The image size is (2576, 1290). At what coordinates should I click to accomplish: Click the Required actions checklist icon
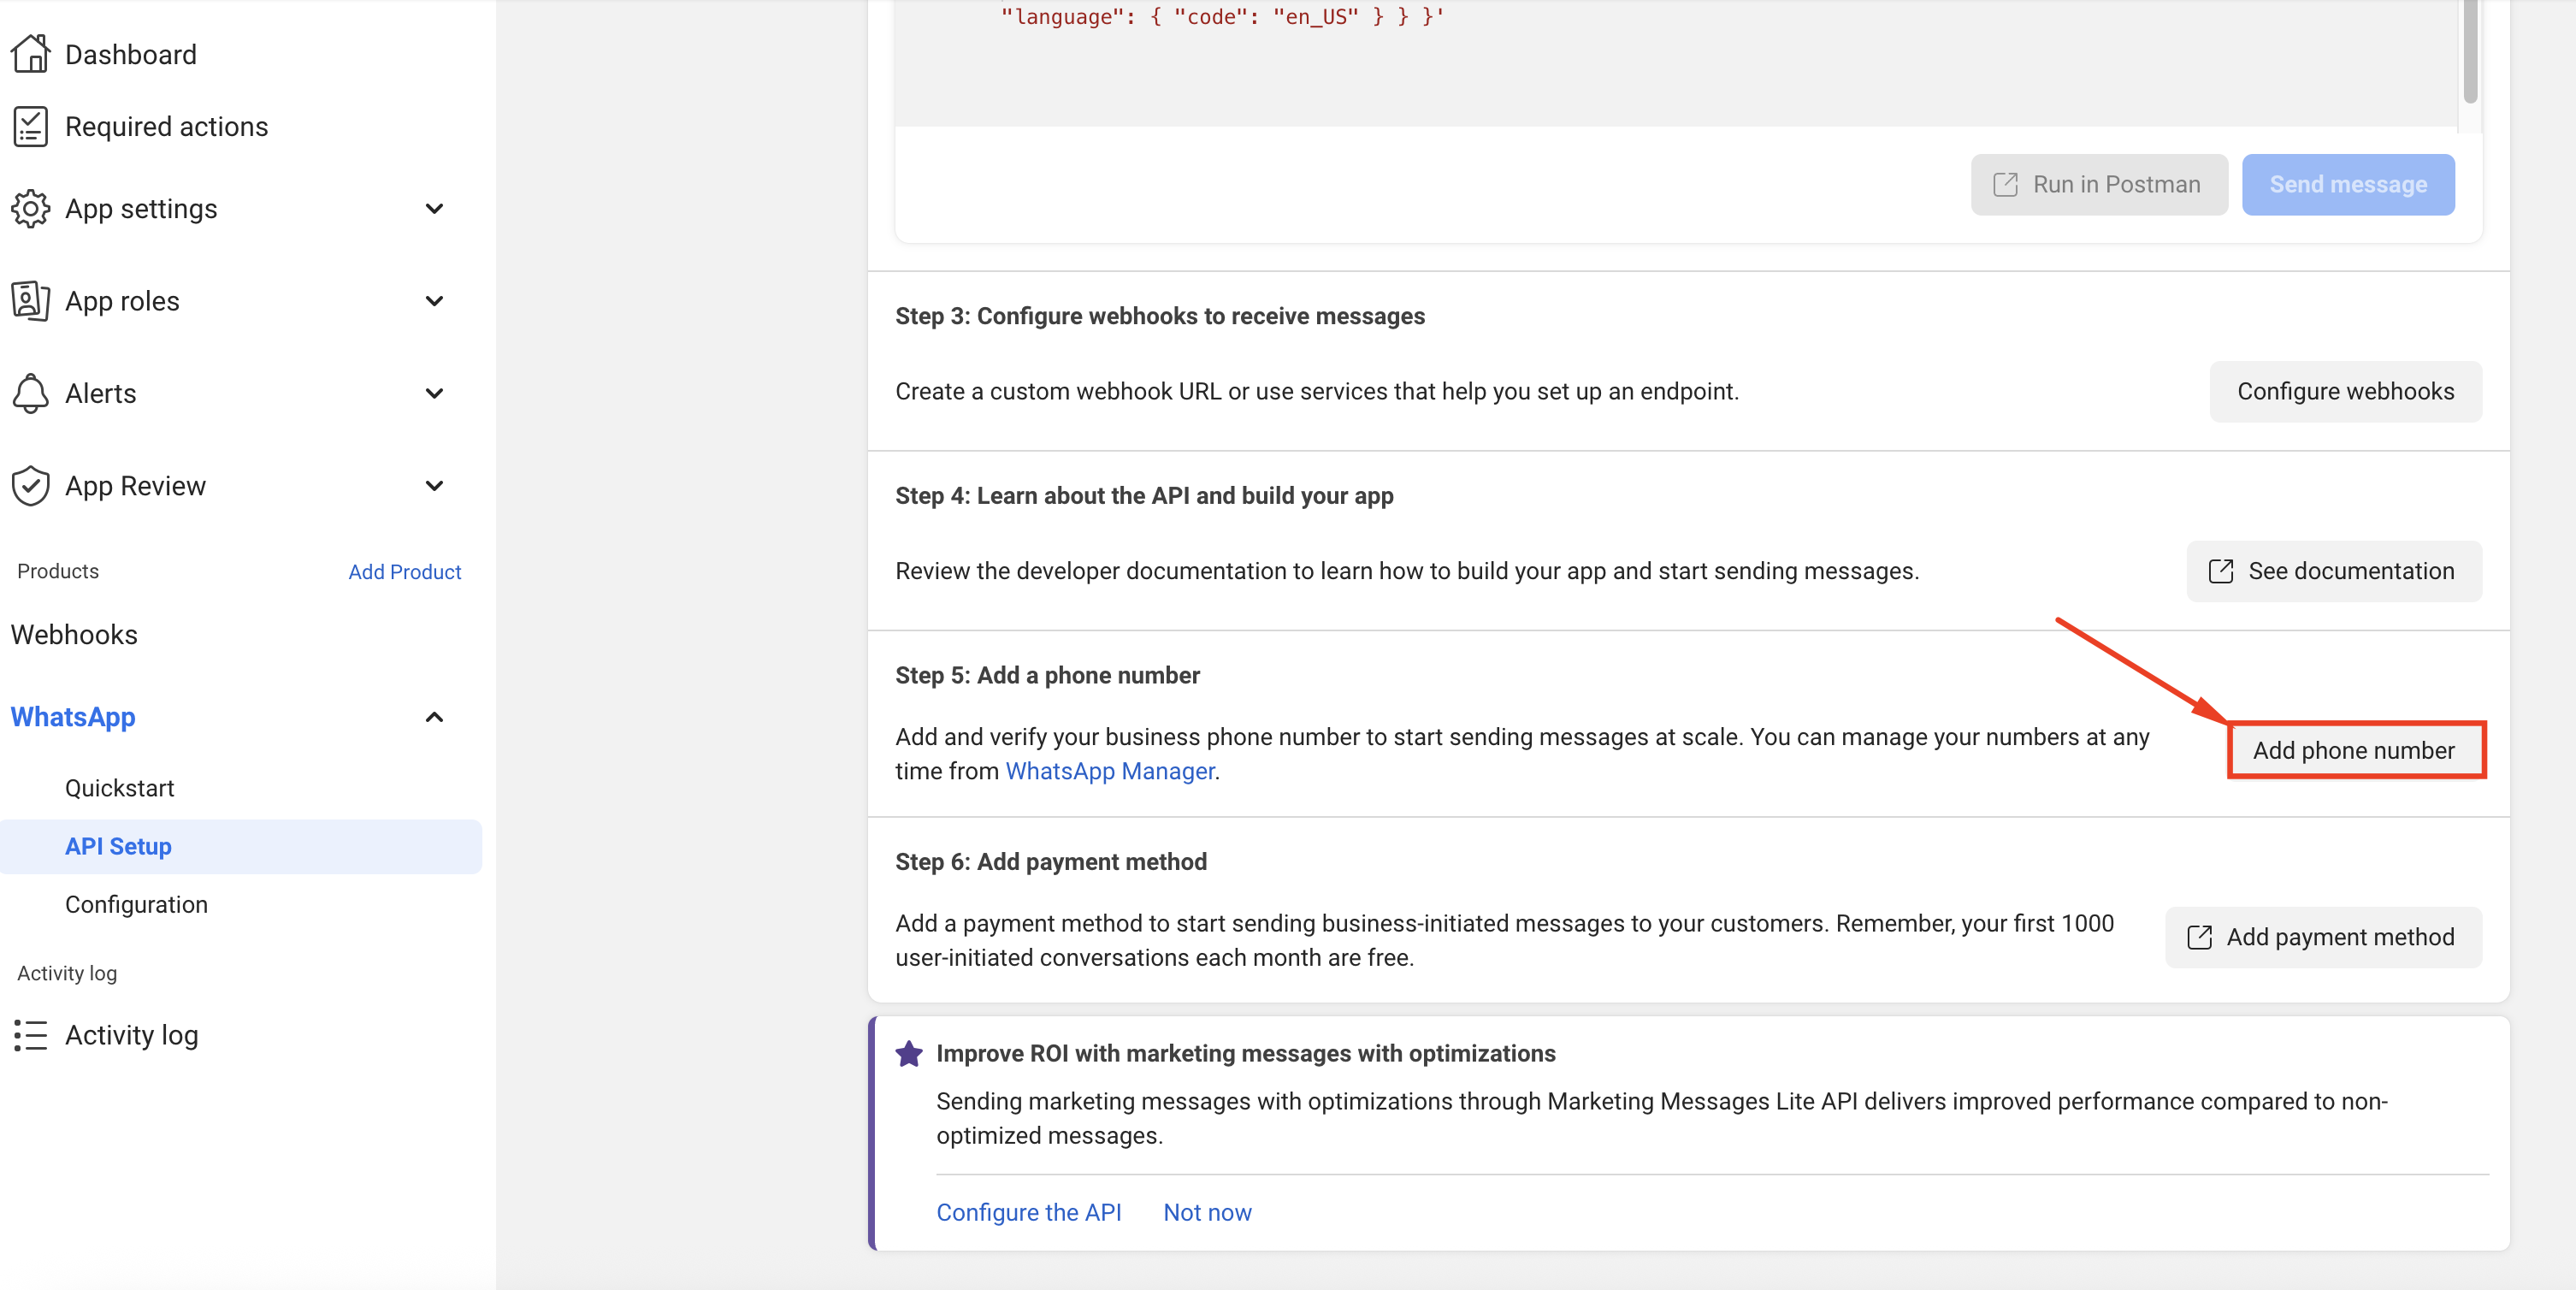[31, 127]
